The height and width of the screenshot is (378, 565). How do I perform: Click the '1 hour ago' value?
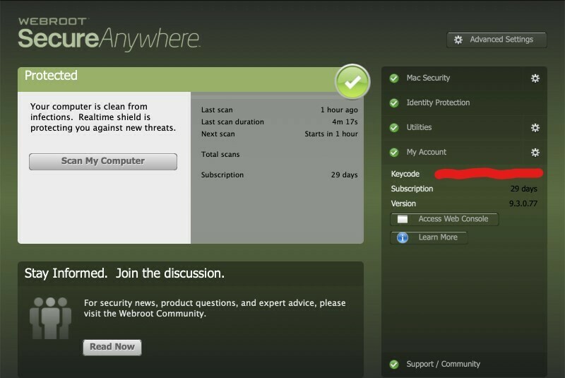click(339, 110)
